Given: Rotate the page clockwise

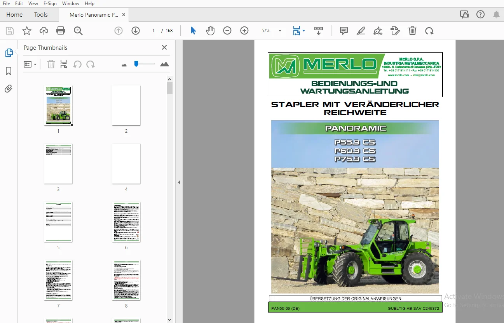Looking at the screenshot, I should click(429, 31).
